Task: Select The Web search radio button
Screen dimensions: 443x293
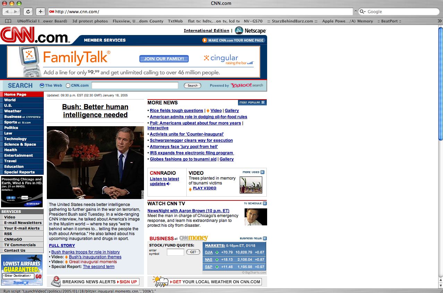Action: [42, 85]
